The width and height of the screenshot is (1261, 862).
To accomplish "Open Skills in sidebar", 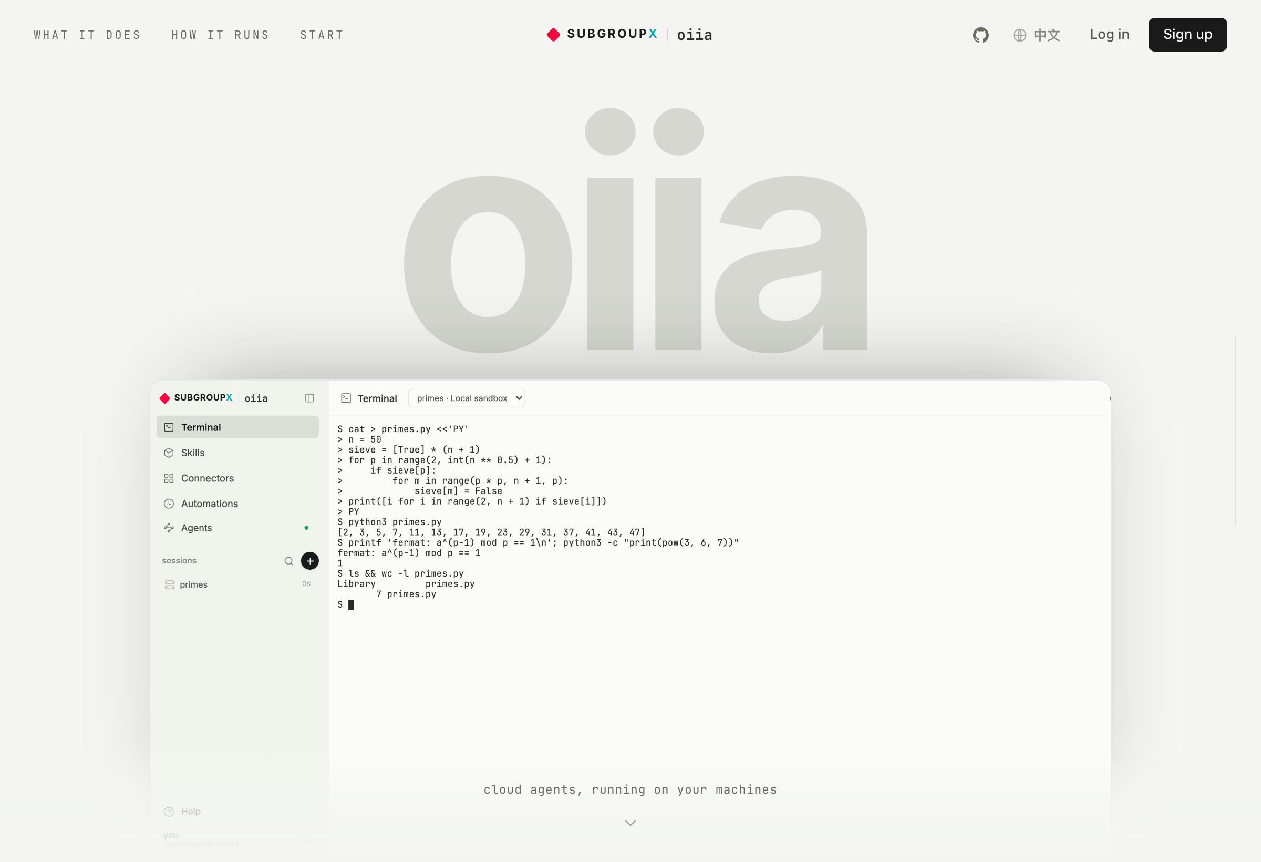I will click(237, 452).
